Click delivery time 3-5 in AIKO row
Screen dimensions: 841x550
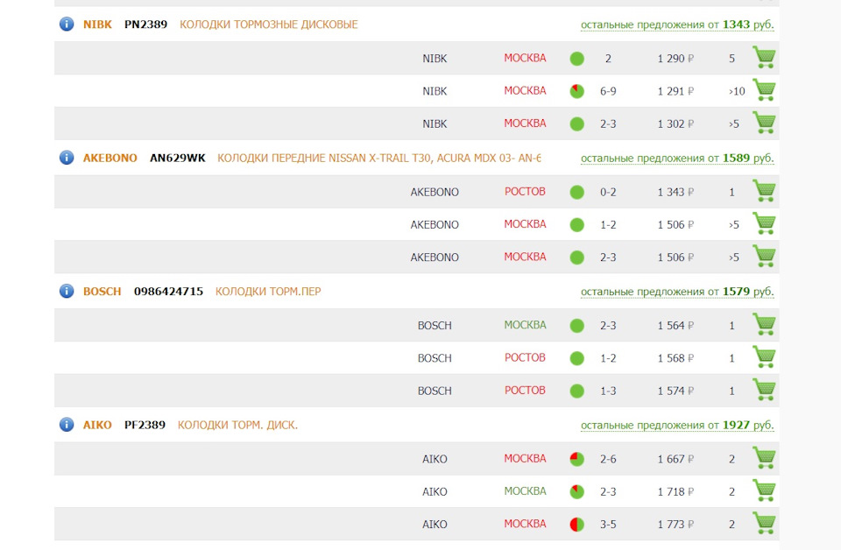point(608,525)
